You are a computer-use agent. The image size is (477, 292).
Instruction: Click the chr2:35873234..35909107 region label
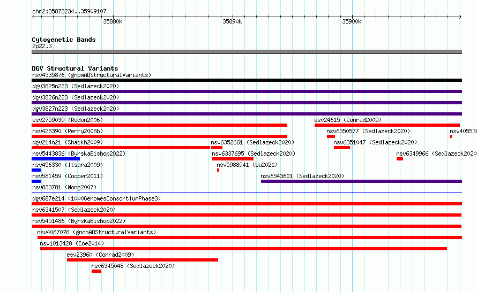[69, 11]
